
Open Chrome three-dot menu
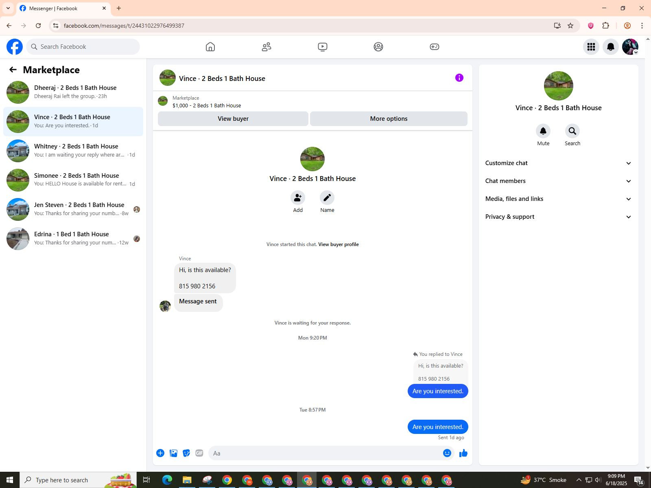coord(642,26)
